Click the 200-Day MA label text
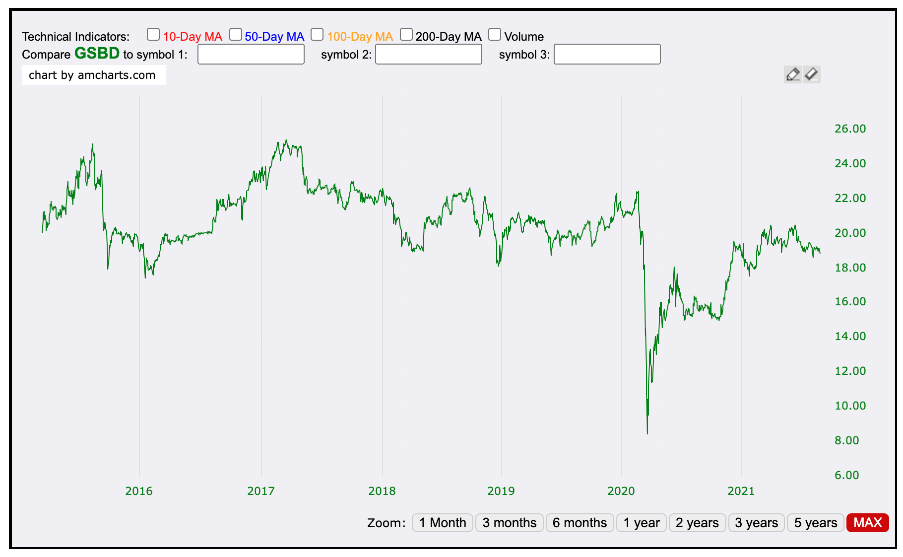Image resolution: width=903 pixels, height=557 pixels. pos(449,37)
